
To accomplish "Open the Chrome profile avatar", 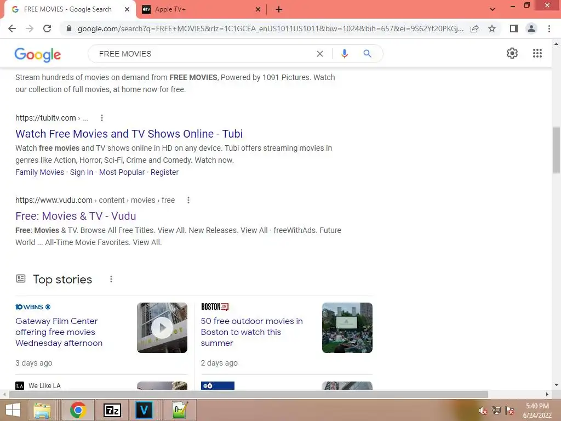I will pyautogui.click(x=531, y=29).
